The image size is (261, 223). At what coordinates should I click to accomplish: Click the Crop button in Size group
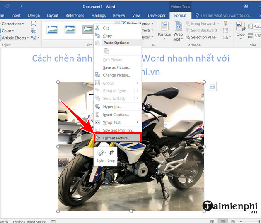point(241,31)
